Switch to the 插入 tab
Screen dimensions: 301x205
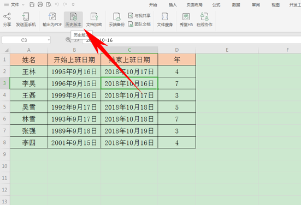click(x=173, y=5)
